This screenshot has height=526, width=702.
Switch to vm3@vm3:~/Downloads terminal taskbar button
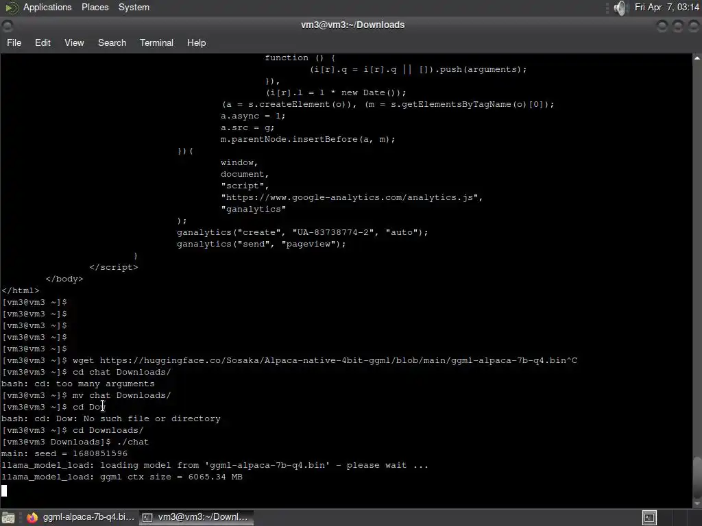tap(195, 517)
